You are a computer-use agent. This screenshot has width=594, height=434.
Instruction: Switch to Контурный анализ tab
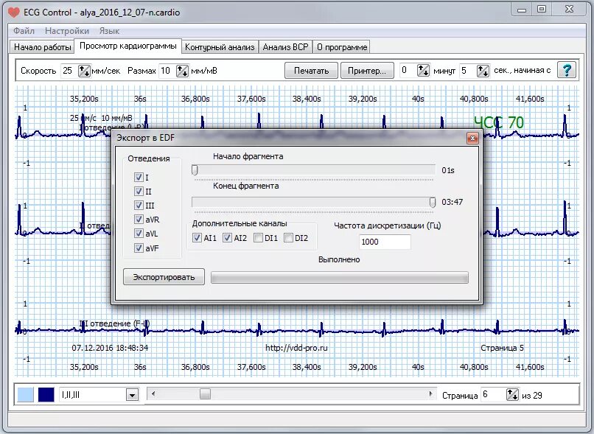click(220, 47)
